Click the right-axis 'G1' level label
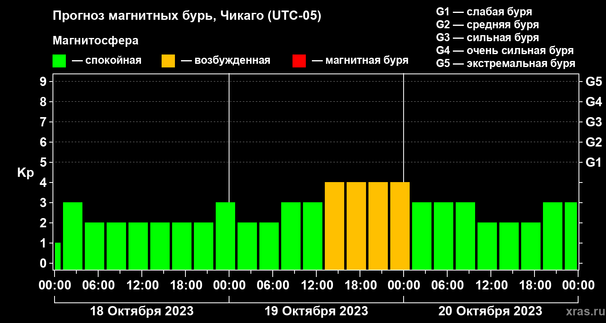 [x=593, y=162]
